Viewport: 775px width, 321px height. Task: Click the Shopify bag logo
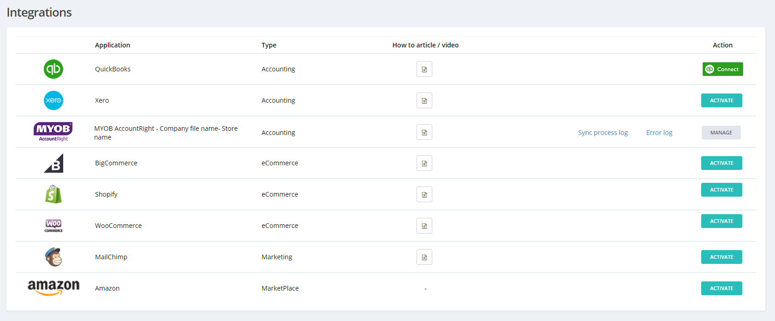(x=54, y=194)
